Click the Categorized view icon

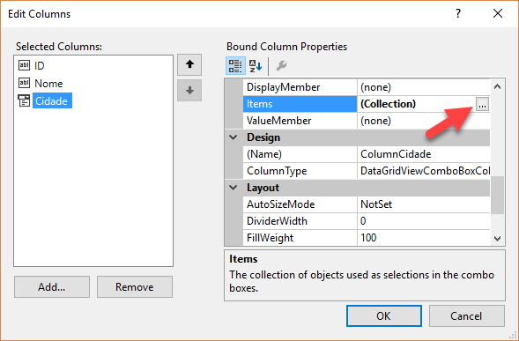tap(235, 65)
